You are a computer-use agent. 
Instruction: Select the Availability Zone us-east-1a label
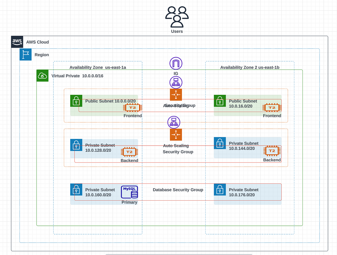coord(97,67)
